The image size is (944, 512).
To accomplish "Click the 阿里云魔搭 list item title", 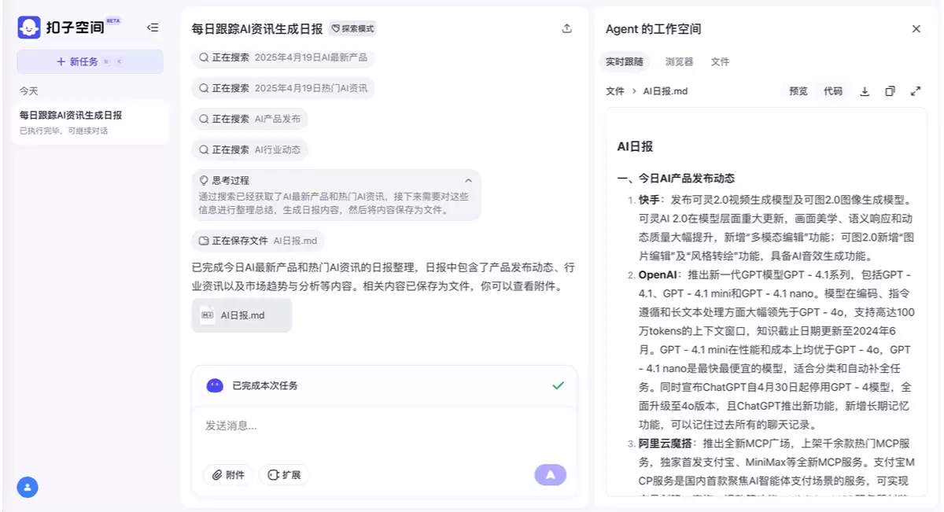I will (664, 444).
